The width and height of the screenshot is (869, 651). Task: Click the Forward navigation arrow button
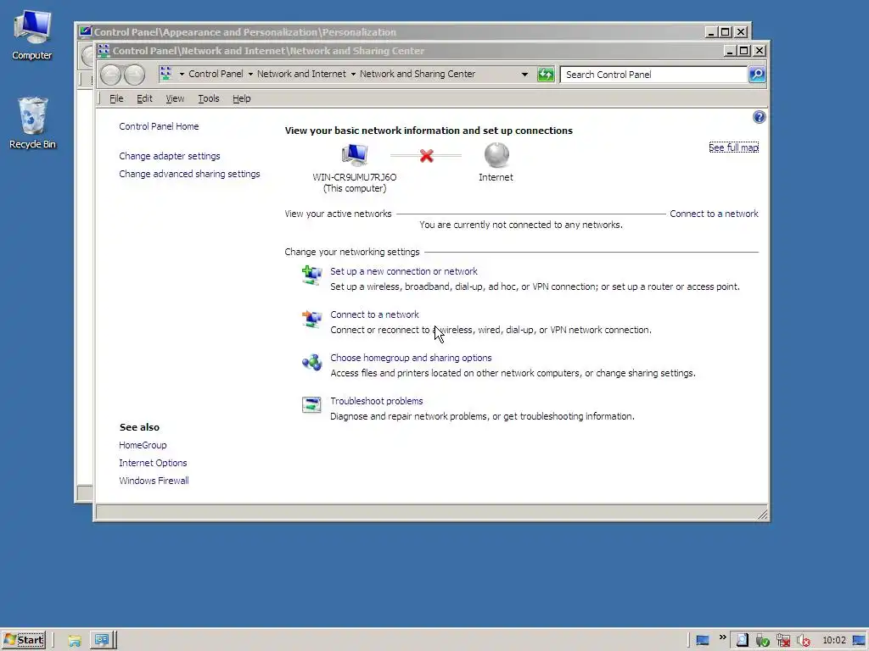click(135, 75)
